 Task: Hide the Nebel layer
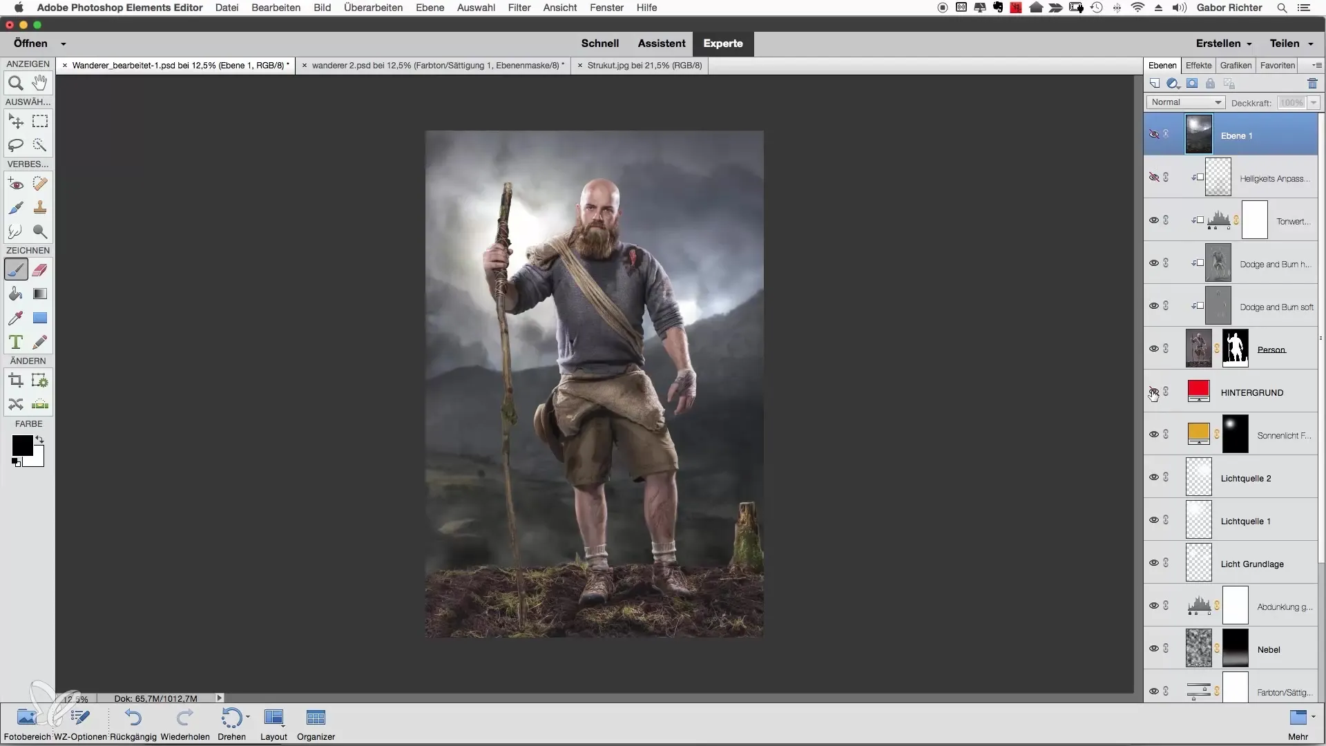coord(1154,649)
